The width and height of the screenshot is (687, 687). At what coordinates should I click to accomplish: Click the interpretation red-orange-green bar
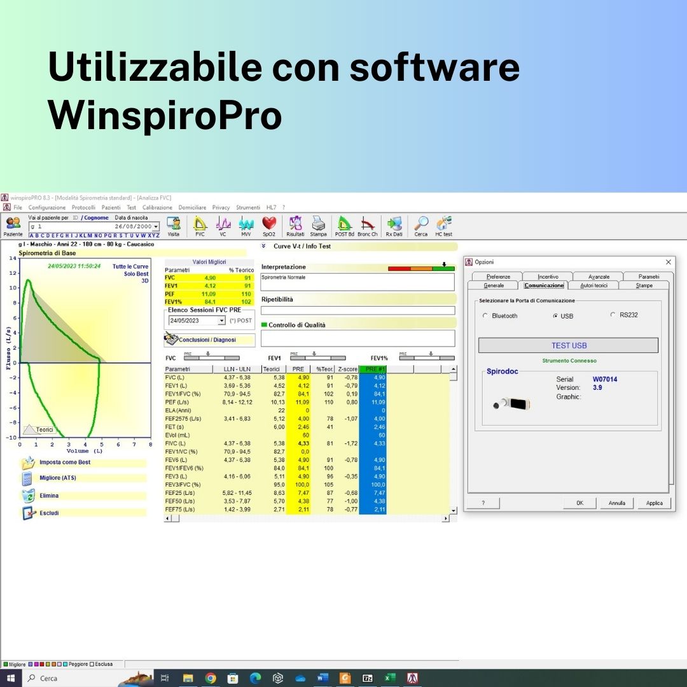click(x=421, y=268)
